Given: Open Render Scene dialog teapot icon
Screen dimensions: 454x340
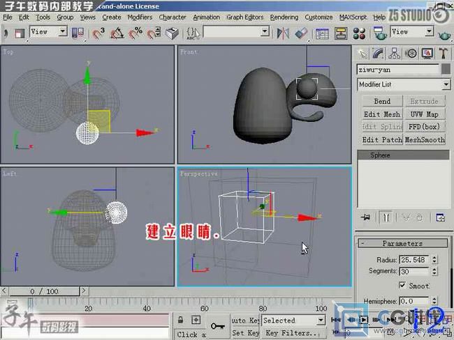Looking at the screenshot, I should click(x=380, y=33).
